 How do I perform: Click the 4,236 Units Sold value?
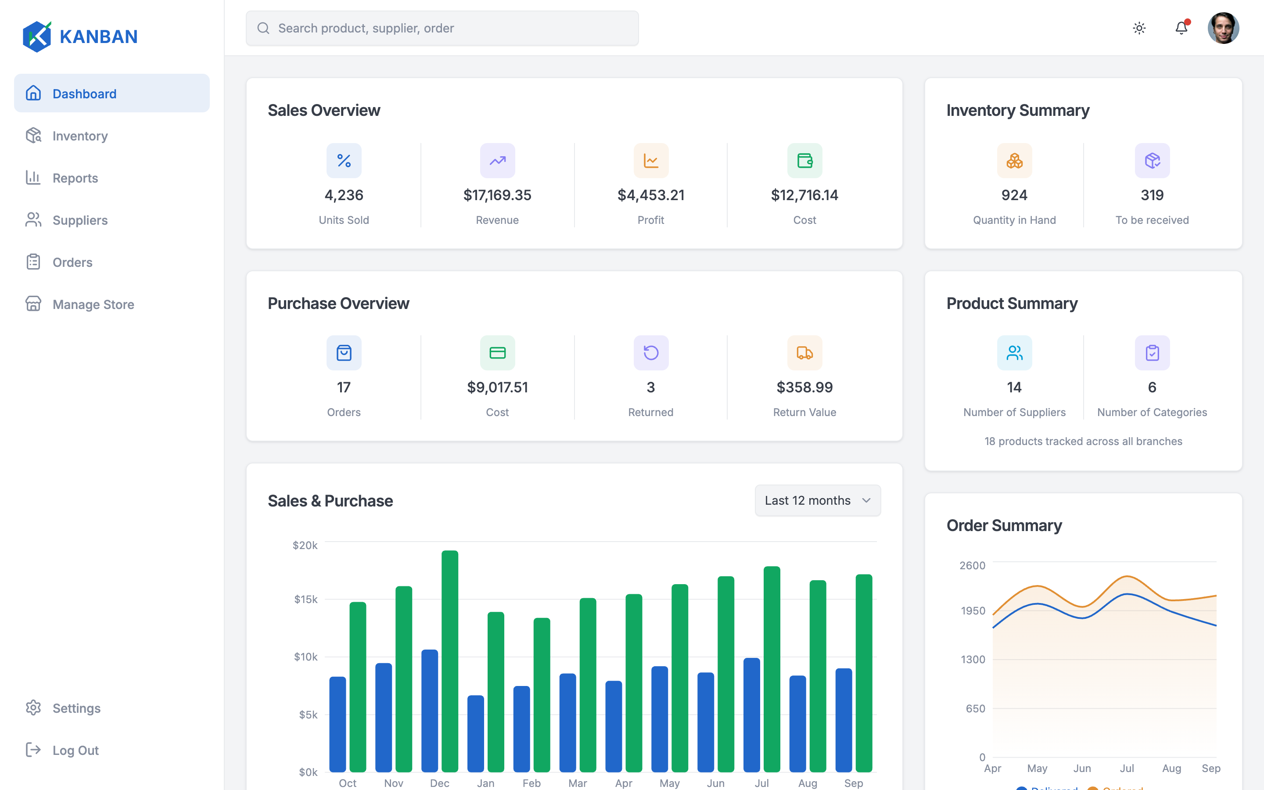coord(344,195)
